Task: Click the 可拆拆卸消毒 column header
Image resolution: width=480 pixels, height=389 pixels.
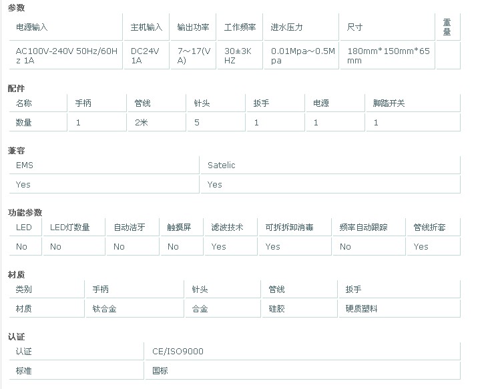Action: click(x=289, y=228)
